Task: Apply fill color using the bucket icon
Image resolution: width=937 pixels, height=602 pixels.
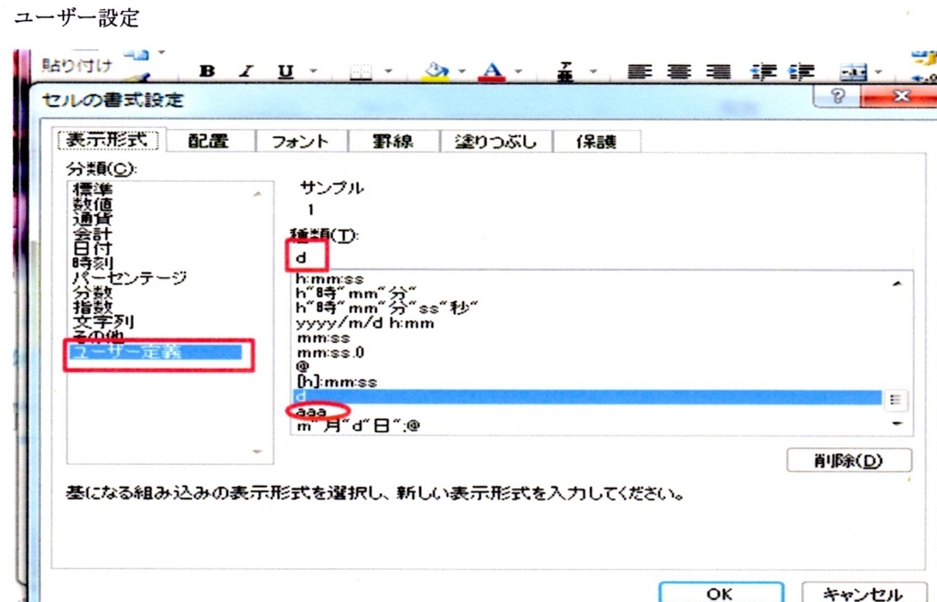Action: [x=436, y=70]
